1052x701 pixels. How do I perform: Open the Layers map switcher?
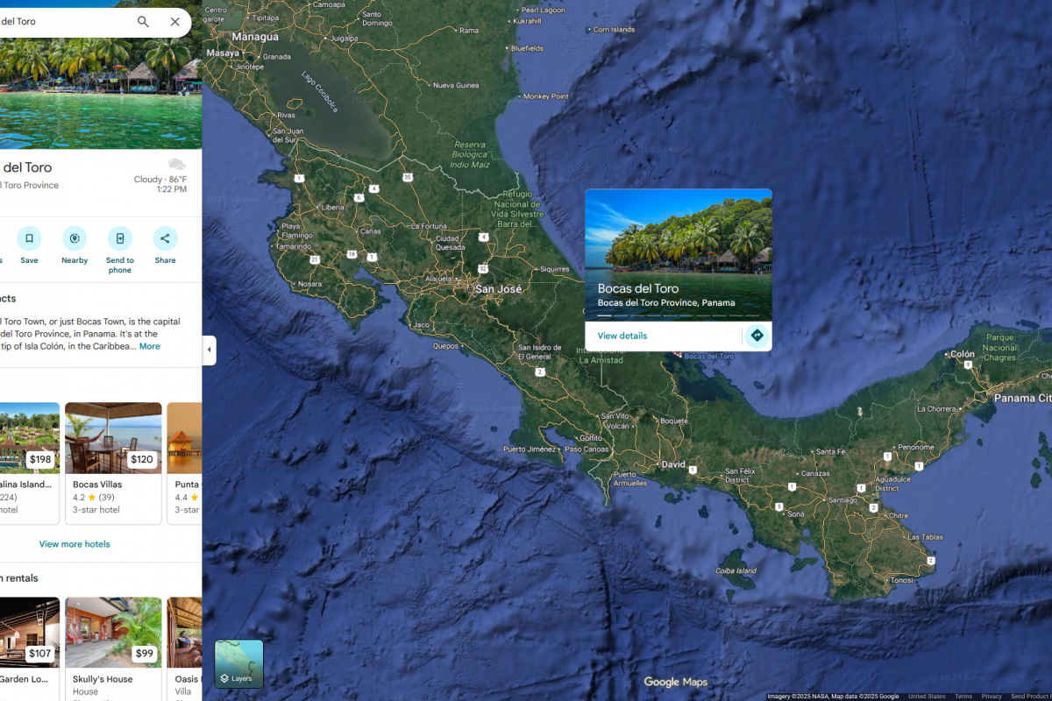click(x=239, y=663)
